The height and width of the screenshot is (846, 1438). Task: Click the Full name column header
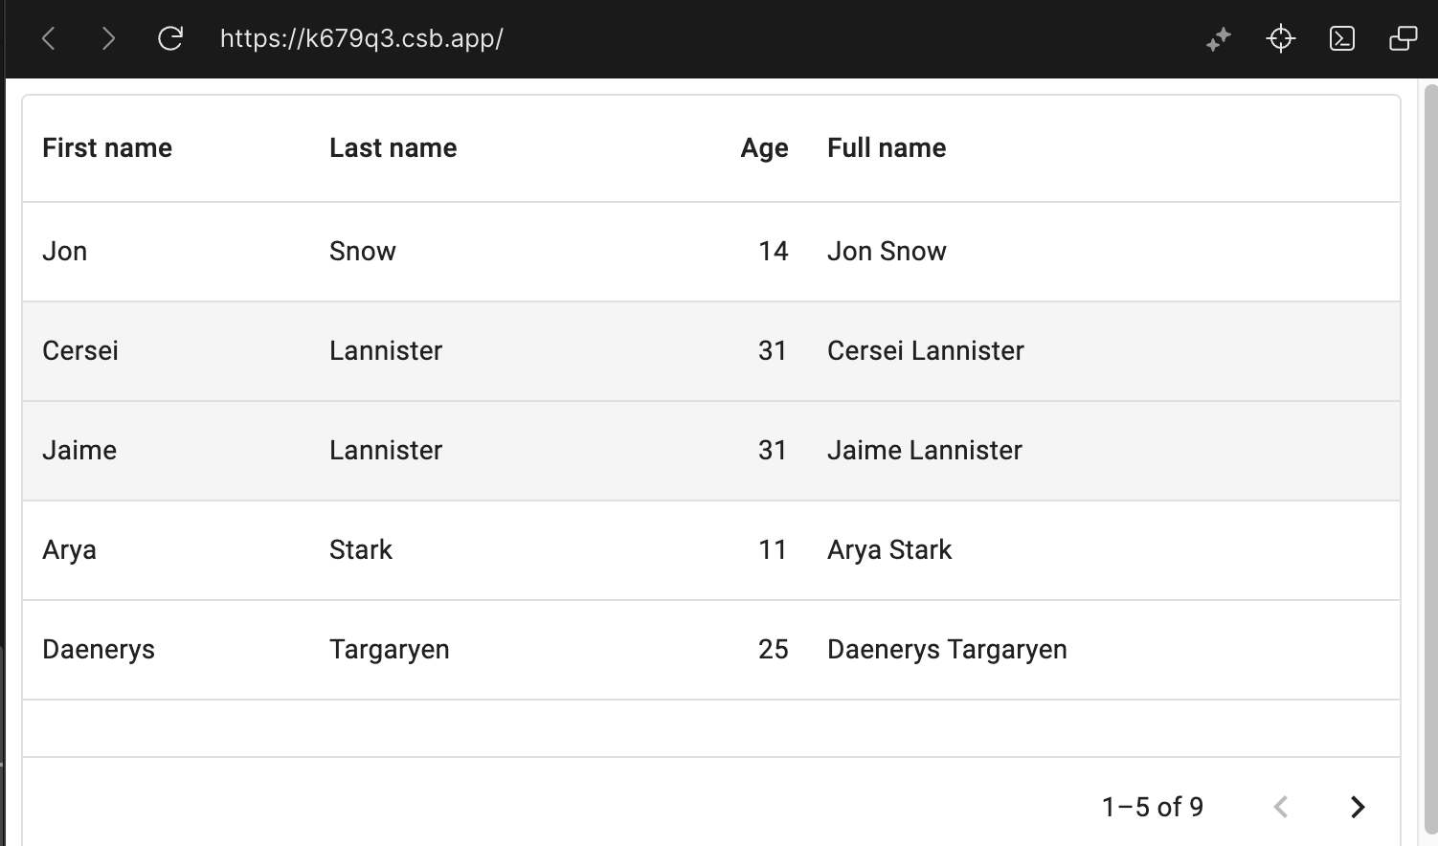point(887,147)
